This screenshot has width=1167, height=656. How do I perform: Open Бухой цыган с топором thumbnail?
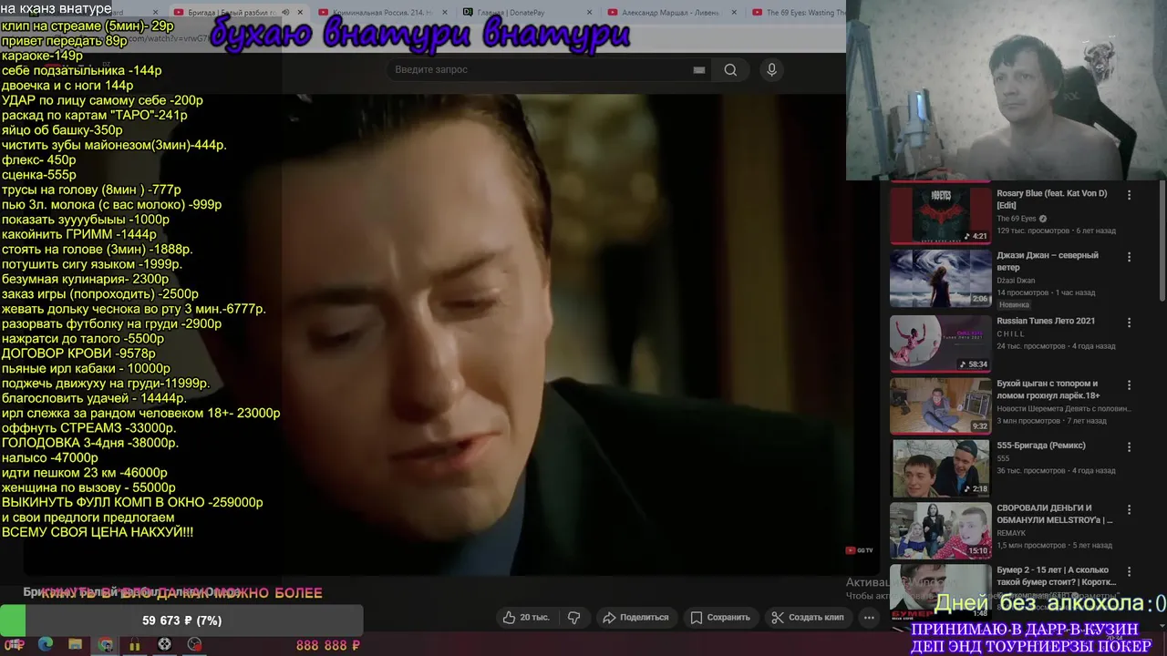(940, 405)
